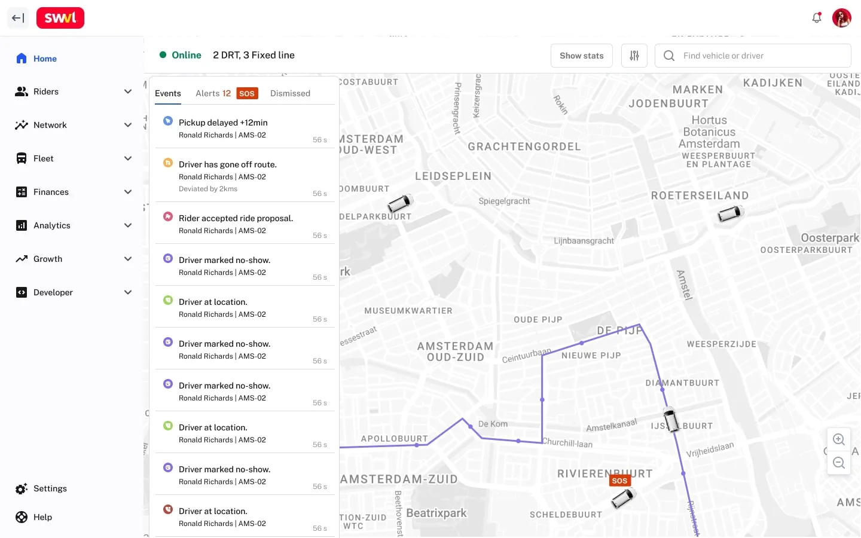Click the Show stats button
The height and width of the screenshot is (538, 861).
pos(581,56)
